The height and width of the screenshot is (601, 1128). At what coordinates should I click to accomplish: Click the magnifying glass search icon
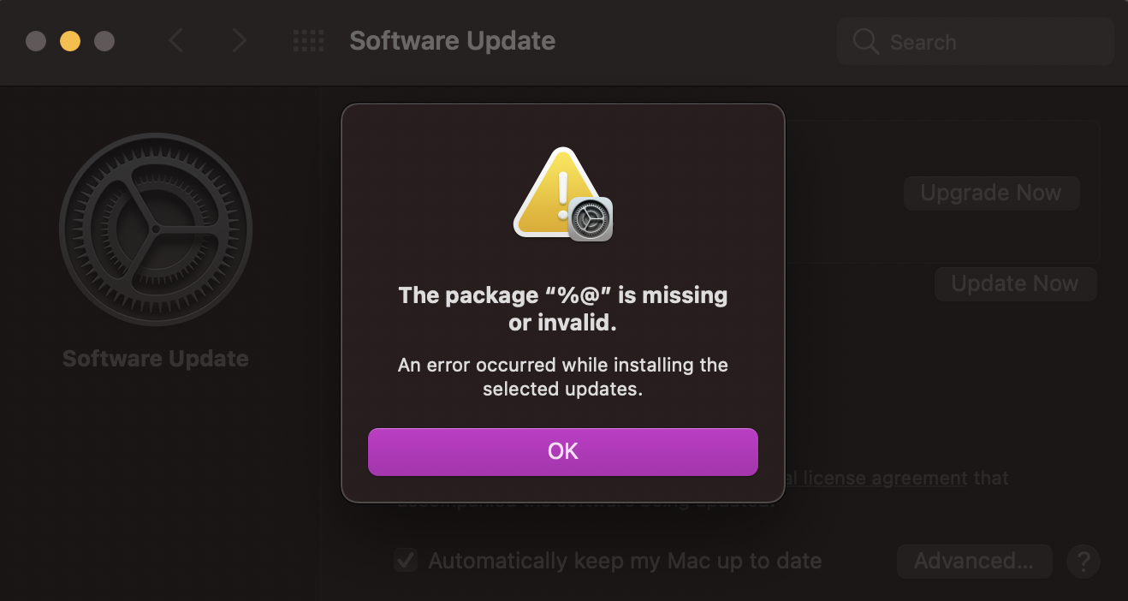[x=866, y=42]
